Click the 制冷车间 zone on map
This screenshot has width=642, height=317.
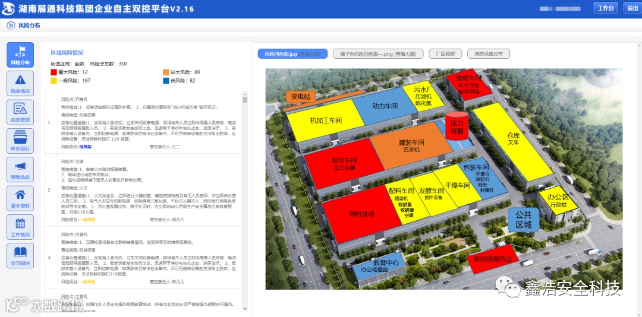343,163
